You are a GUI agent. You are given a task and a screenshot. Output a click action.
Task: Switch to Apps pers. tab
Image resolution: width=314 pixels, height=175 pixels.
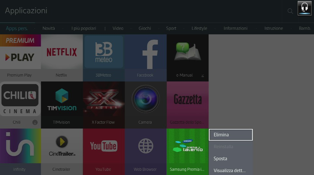click(x=17, y=28)
